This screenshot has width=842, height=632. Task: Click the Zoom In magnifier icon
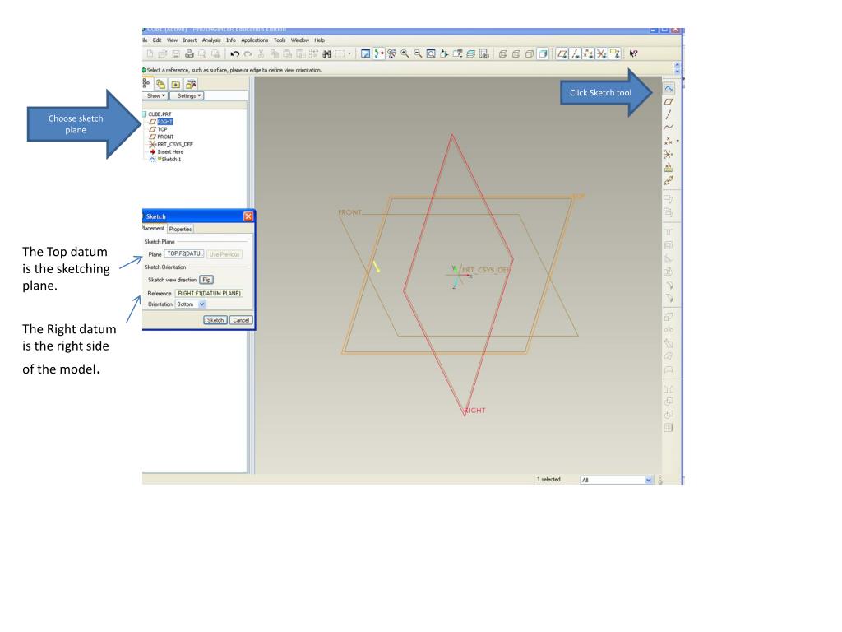point(405,53)
